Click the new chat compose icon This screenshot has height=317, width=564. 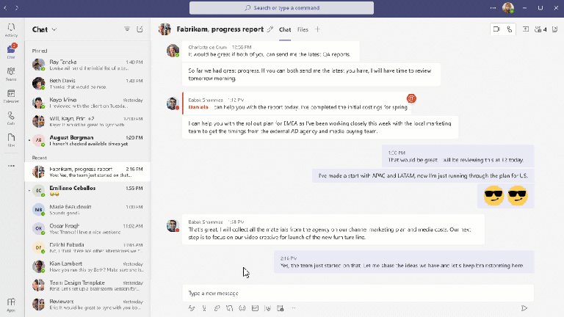[x=140, y=29]
